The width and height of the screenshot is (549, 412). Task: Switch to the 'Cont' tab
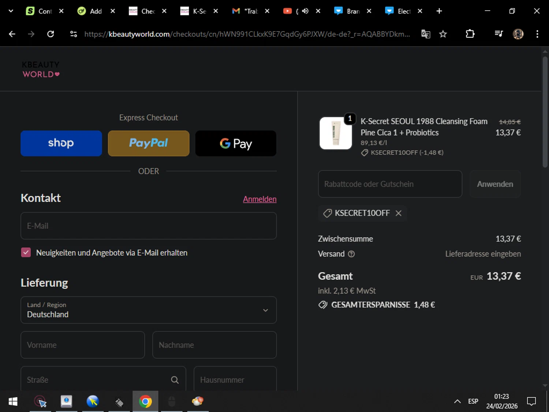tap(40, 11)
